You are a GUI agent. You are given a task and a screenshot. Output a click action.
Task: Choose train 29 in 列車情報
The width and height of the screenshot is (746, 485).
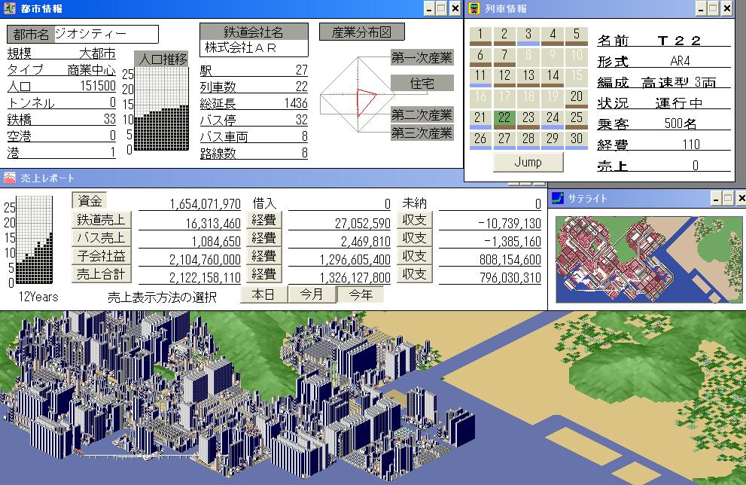[553, 140]
